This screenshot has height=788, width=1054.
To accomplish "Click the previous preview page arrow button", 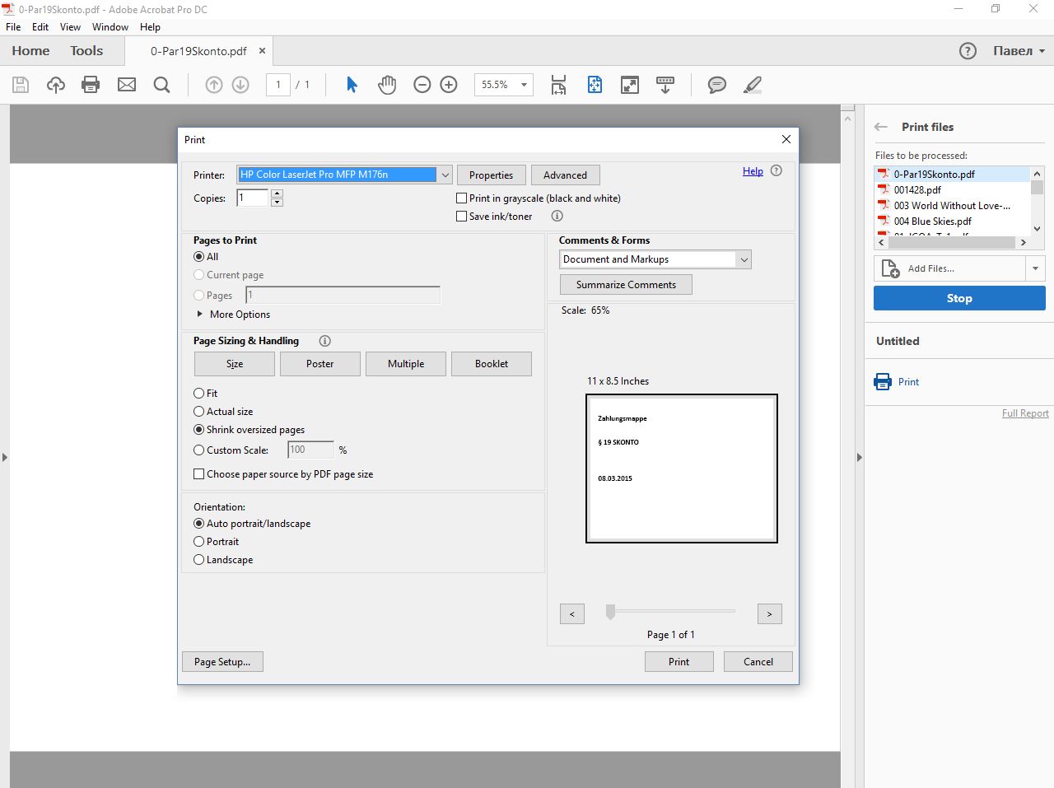I will point(572,614).
